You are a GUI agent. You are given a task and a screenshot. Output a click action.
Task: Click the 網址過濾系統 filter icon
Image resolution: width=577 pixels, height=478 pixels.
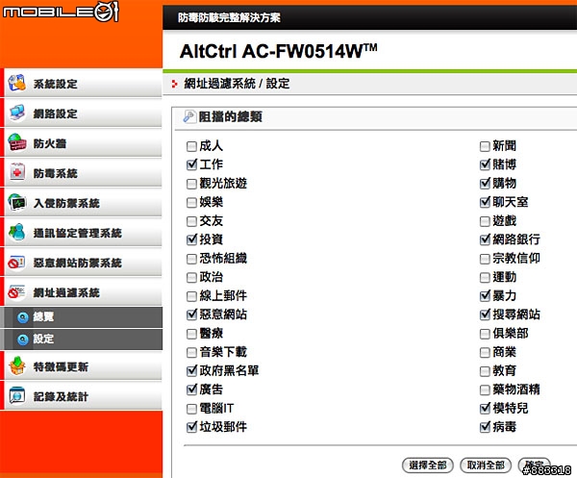click(x=17, y=292)
